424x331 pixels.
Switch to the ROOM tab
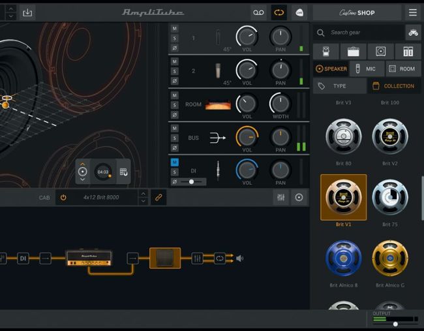pos(401,69)
